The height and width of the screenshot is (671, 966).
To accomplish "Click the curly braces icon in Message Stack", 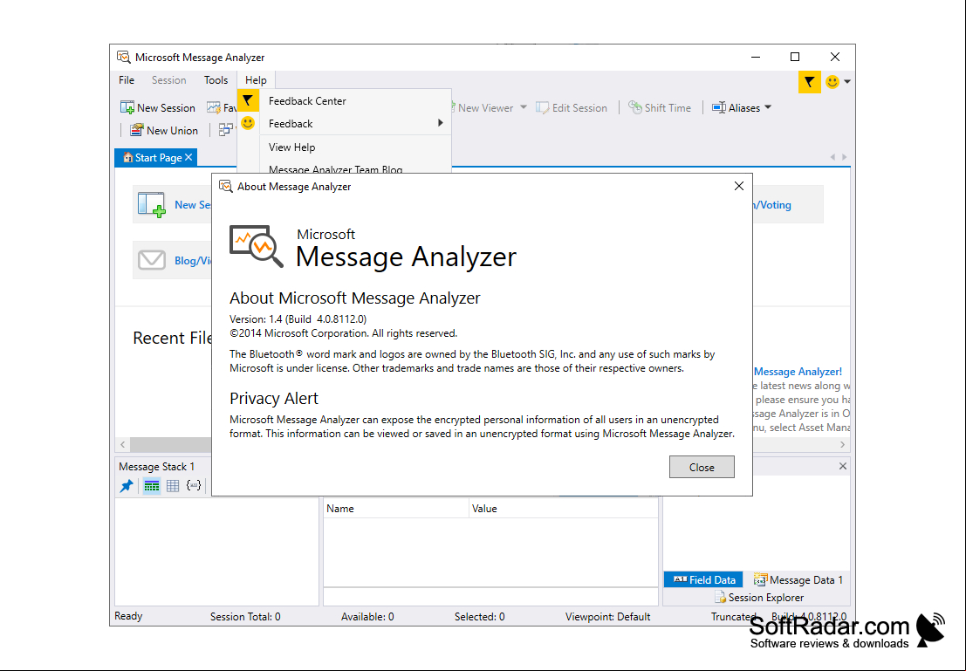I will click(x=194, y=486).
